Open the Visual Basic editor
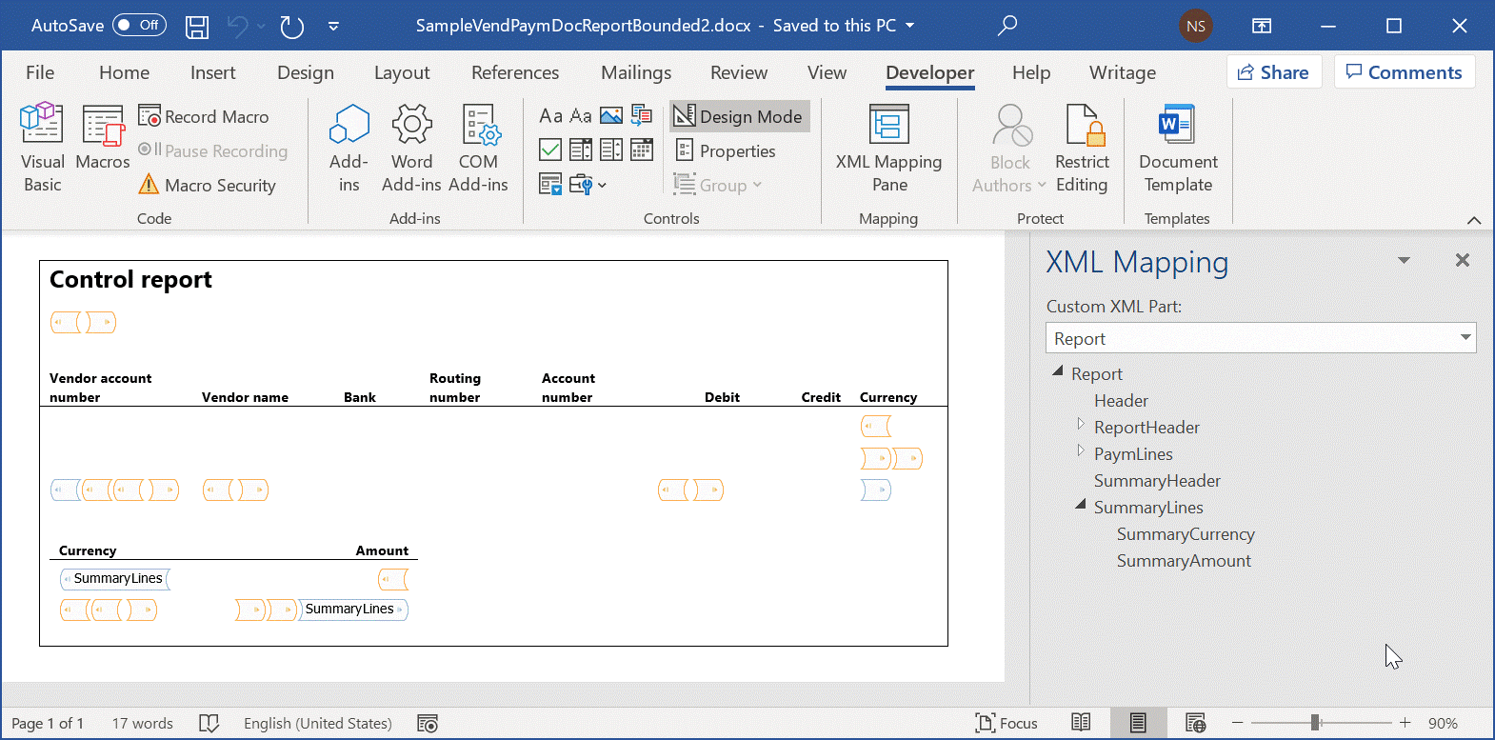This screenshot has width=1495, height=740. coord(42,149)
